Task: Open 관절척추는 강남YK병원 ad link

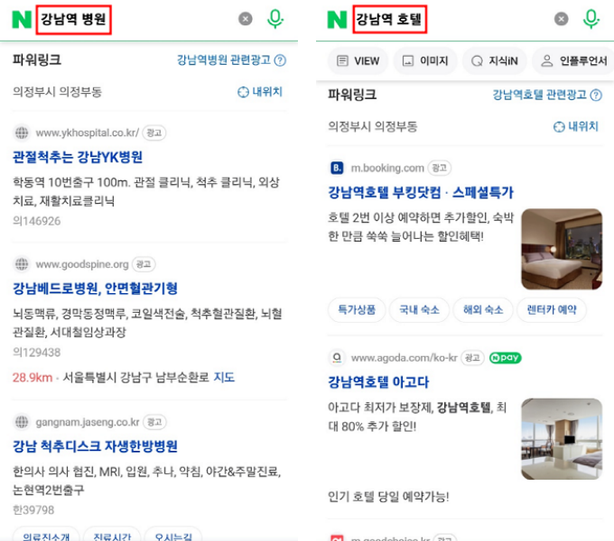Action: (x=78, y=157)
